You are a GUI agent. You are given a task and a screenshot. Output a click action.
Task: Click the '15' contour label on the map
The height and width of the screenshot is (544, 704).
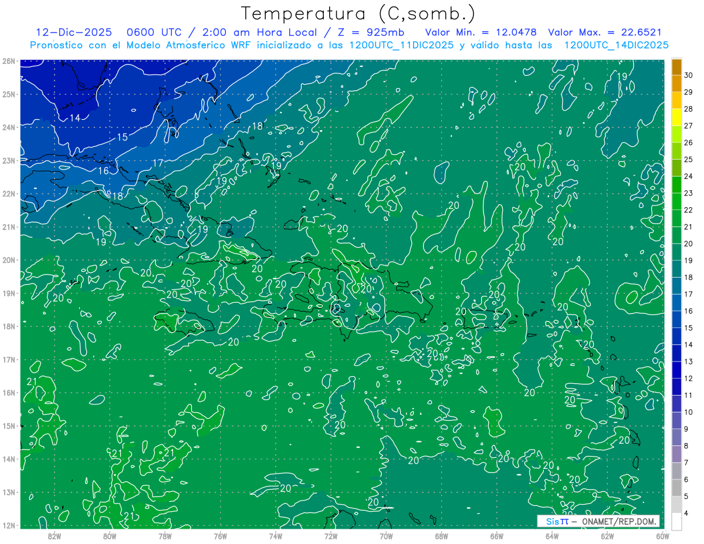point(122,137)
